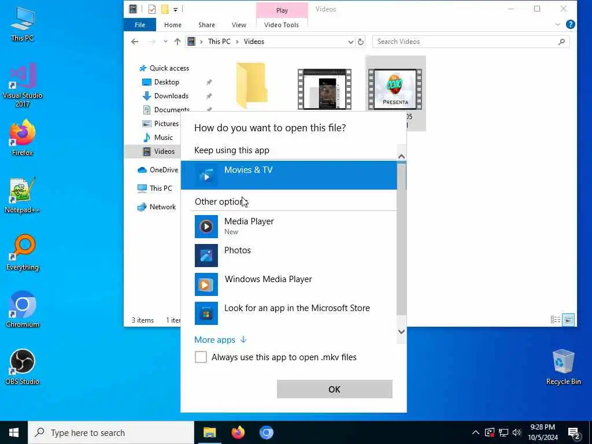Click the taskbar search box

111,432
